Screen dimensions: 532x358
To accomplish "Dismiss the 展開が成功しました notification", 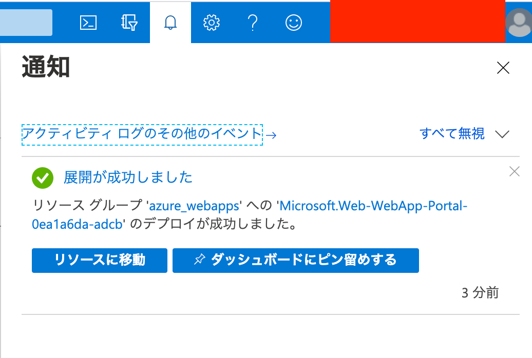I will (515, 171).
